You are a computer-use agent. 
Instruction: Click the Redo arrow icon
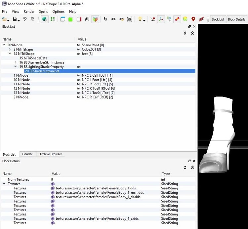pos(33,19)
